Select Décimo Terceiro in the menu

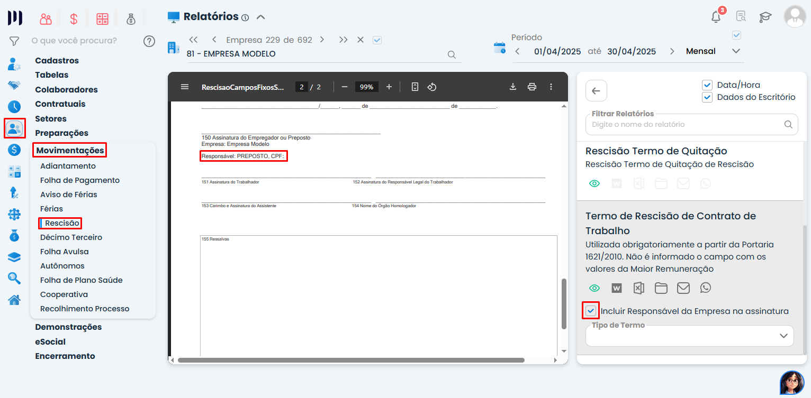(x=71, y=237)
